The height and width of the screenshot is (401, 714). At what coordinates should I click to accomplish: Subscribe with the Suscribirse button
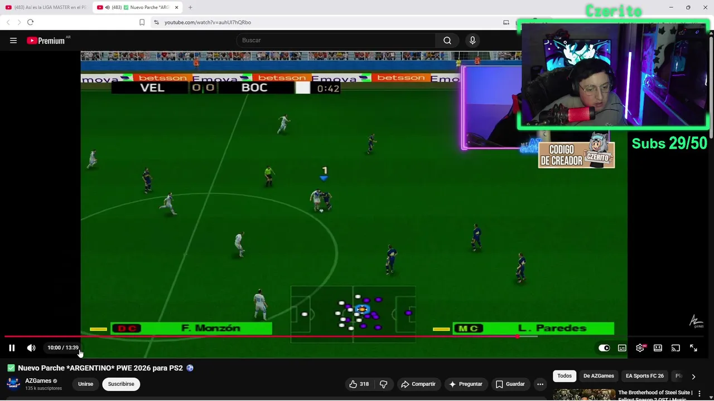[121, 384]
